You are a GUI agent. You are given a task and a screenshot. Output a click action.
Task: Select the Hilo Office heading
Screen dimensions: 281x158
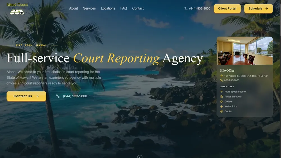coord(227,70)
